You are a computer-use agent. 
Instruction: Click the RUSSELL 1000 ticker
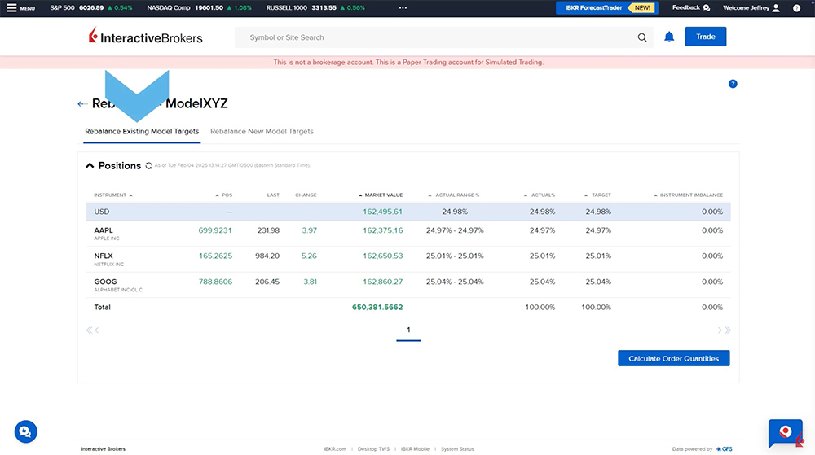coord(315,8)
